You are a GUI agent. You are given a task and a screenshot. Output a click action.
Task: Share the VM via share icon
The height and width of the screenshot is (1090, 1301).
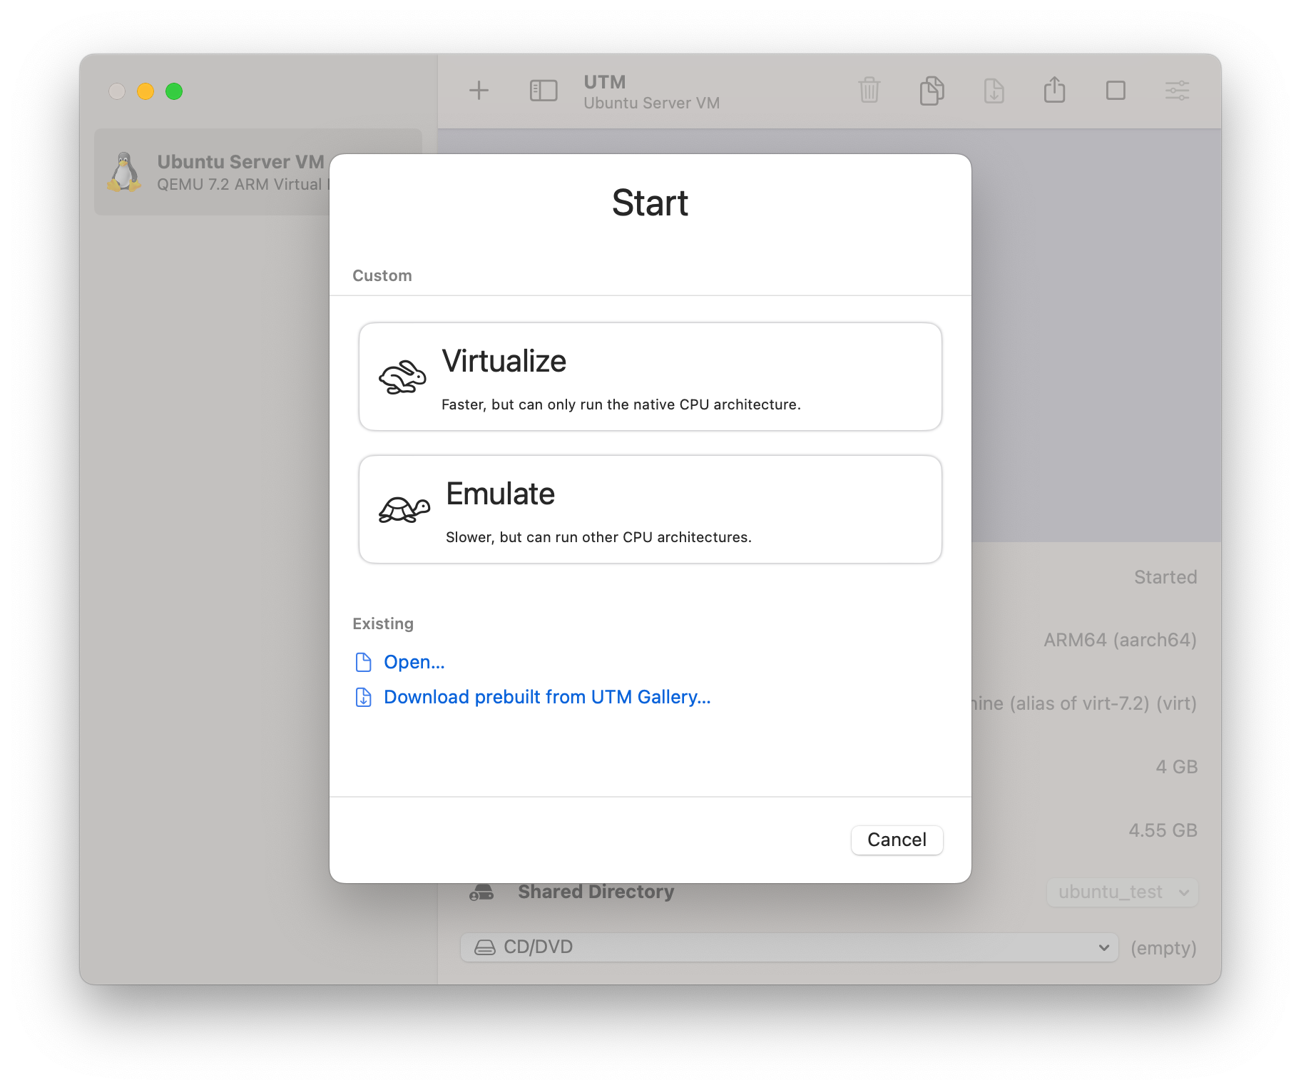[1054, 89]
